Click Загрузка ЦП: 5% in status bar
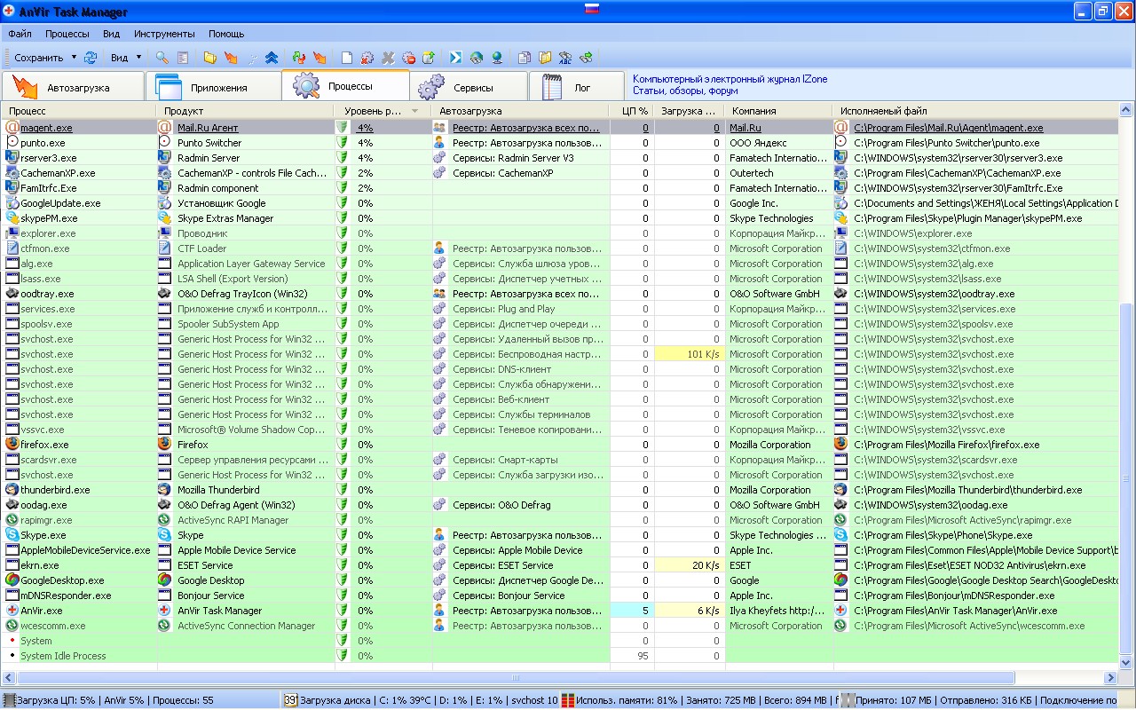 coord(56,700)
